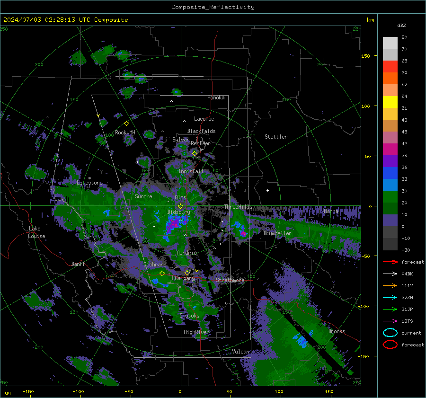
Task: Click the km label at bottom left corner
Action: pos(7,393)
